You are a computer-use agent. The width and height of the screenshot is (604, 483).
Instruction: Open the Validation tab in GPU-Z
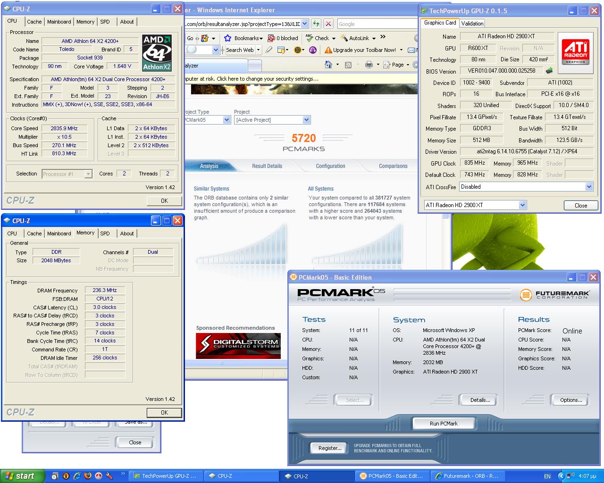pyautogui.click(x=472, y=23)
